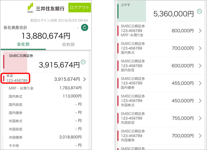Switch to the 目的別 tab
Viewport: 207px width, 150px height.
[68, 45]
